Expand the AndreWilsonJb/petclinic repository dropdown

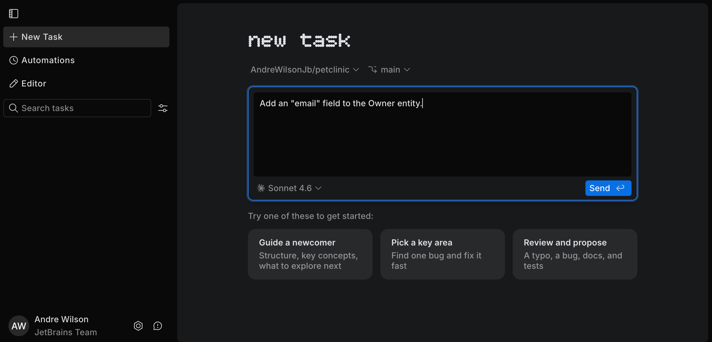click(305, 70)
